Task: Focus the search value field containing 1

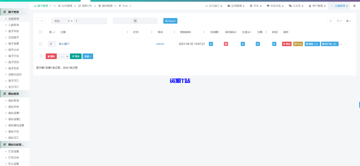Action: pos(90,21)
